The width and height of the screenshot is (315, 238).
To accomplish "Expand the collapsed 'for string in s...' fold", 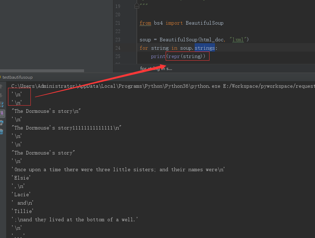I will [x=156, y=68].
